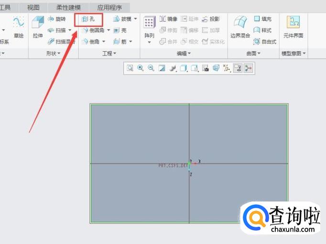Expand the Rib (筋) dropdown arrow
Image resolution: width=326 pixels, height=244 pixels.
[130, 42]
